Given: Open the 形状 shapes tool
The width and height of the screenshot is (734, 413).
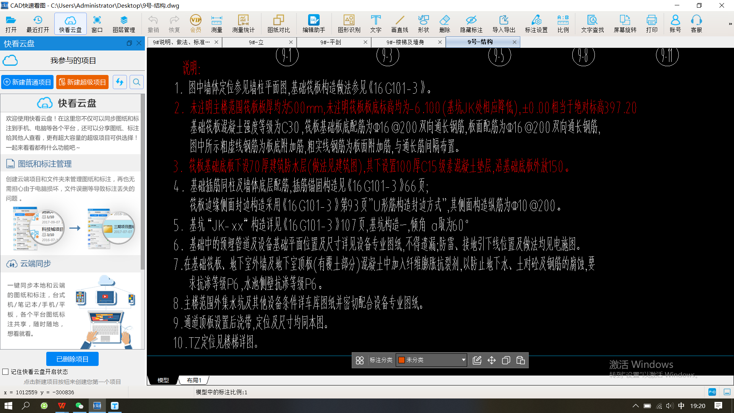Looking at the screenshot, I should pyautogui.click(x=424, y=24).
